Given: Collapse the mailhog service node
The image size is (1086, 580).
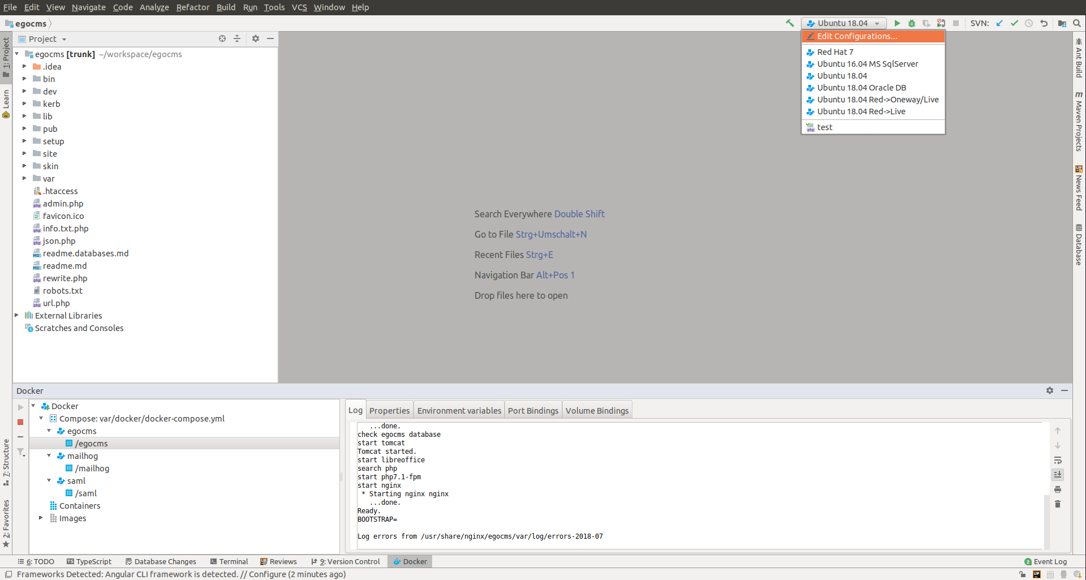Looking at the screenshot, I should pos(49,456).
